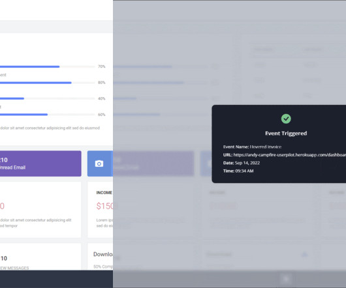Open the Download card title

(x=103, y=254)
